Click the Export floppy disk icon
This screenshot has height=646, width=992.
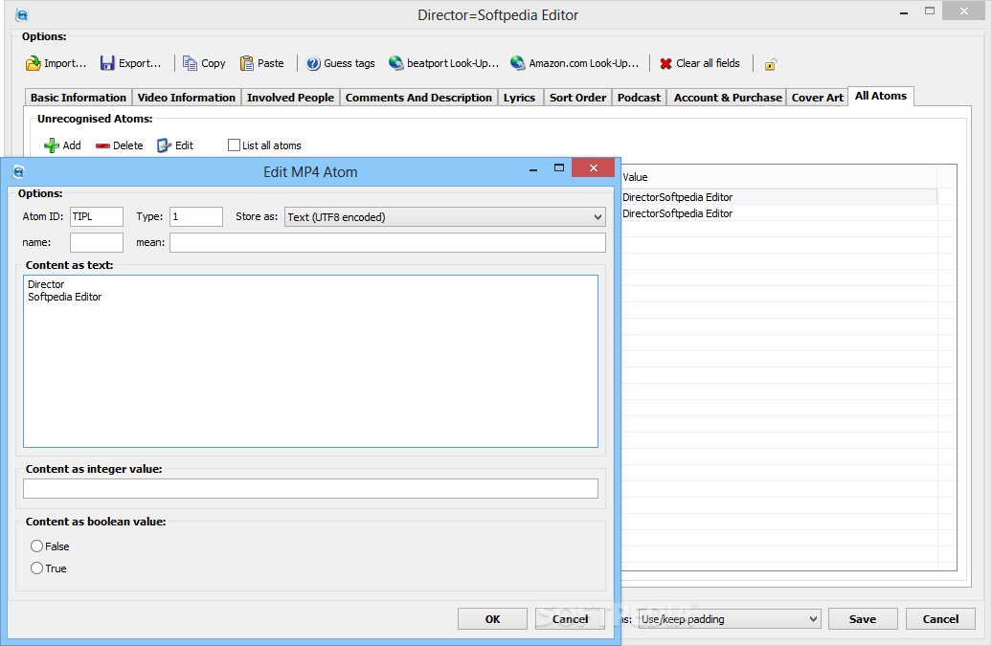[x=107, y=63]
